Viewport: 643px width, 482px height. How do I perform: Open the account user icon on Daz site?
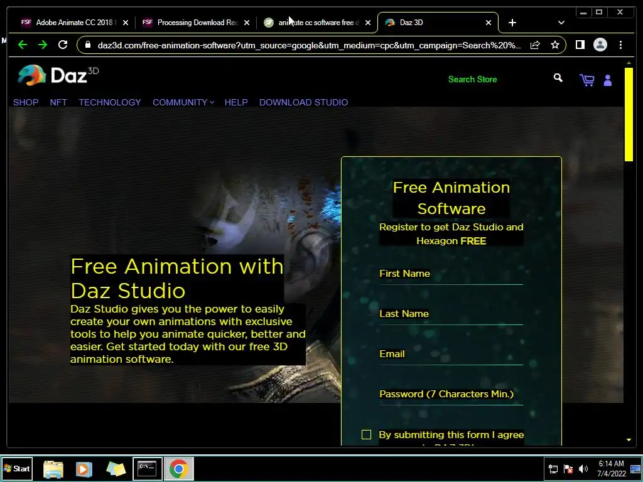point(608,80)
